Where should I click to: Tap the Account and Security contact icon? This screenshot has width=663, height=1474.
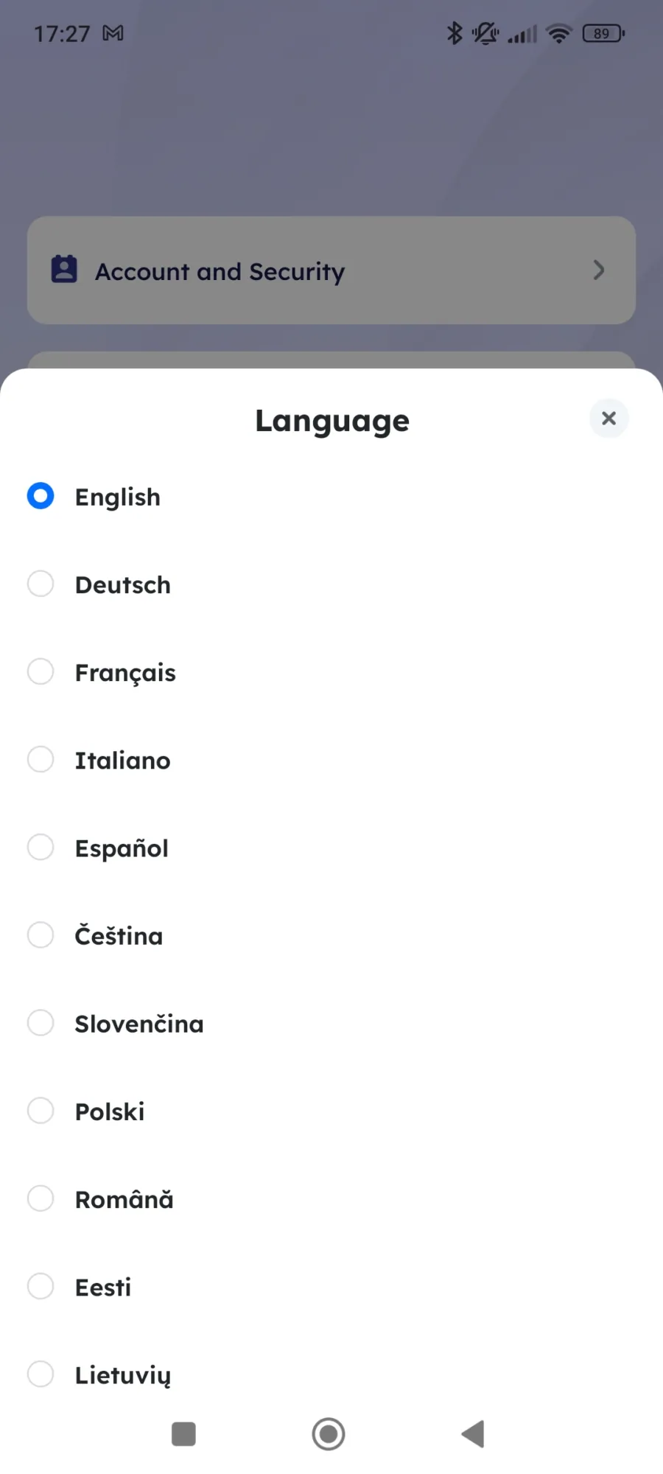(64, 269)
